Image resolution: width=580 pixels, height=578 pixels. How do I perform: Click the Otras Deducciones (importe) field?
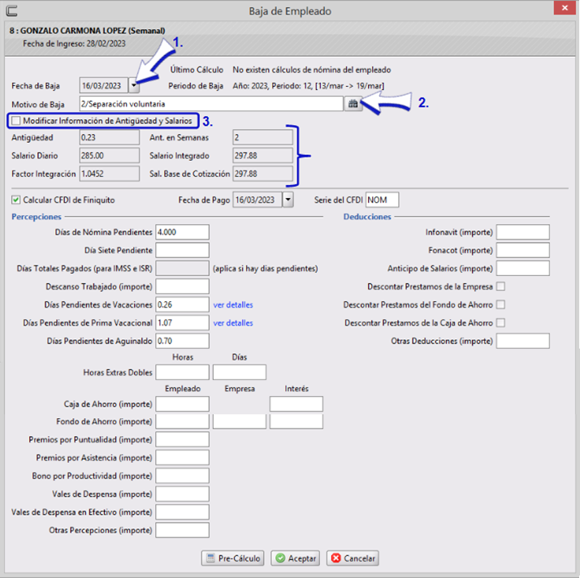(522, 341)
